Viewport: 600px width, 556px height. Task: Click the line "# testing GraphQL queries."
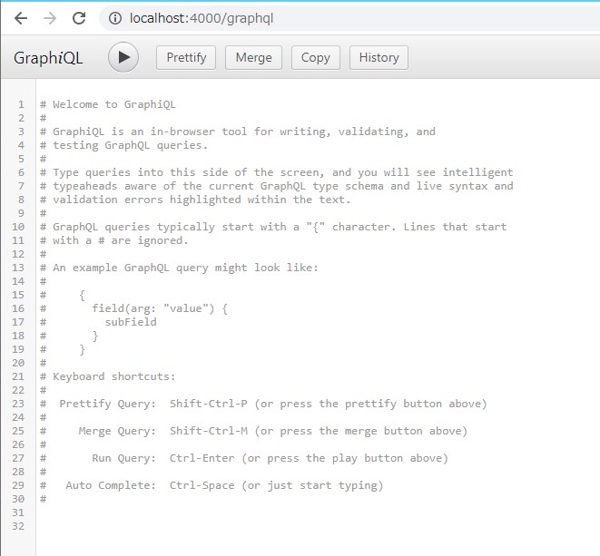[x=124, y=145]
